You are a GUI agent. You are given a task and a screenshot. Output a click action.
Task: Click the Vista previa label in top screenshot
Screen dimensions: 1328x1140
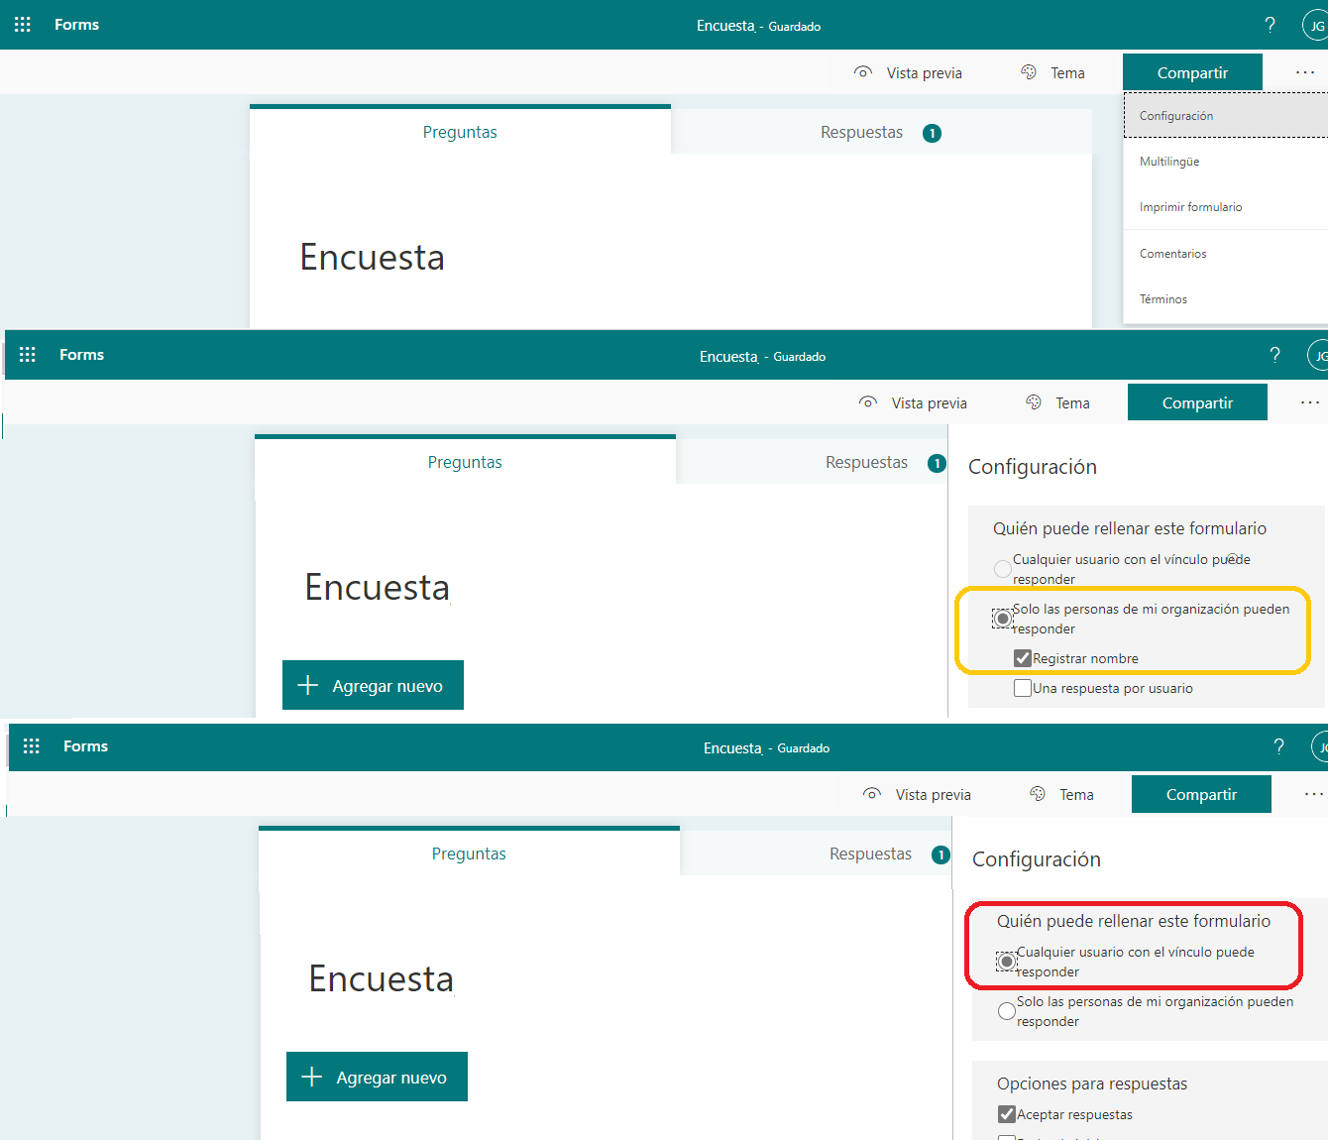pos(924,73)
